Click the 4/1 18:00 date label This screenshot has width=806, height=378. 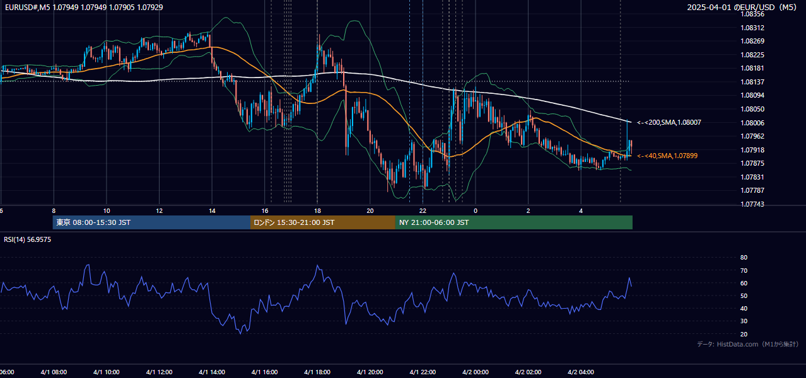[317, 372]
